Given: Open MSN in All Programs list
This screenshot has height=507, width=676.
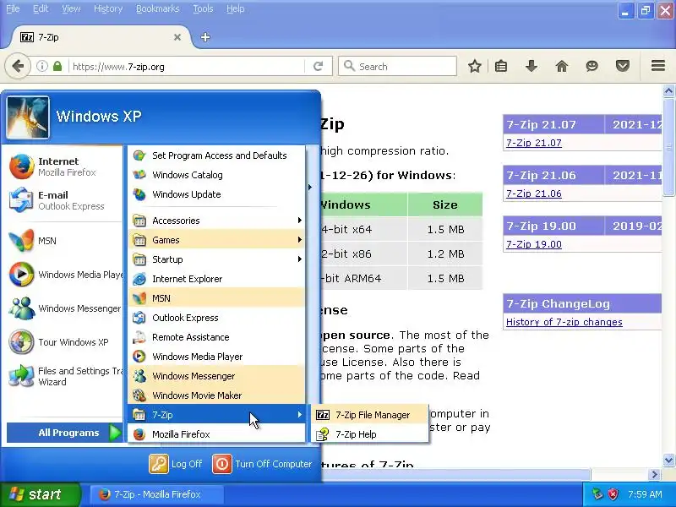Looking at the screenshot, I should click(x=216, y=298).
